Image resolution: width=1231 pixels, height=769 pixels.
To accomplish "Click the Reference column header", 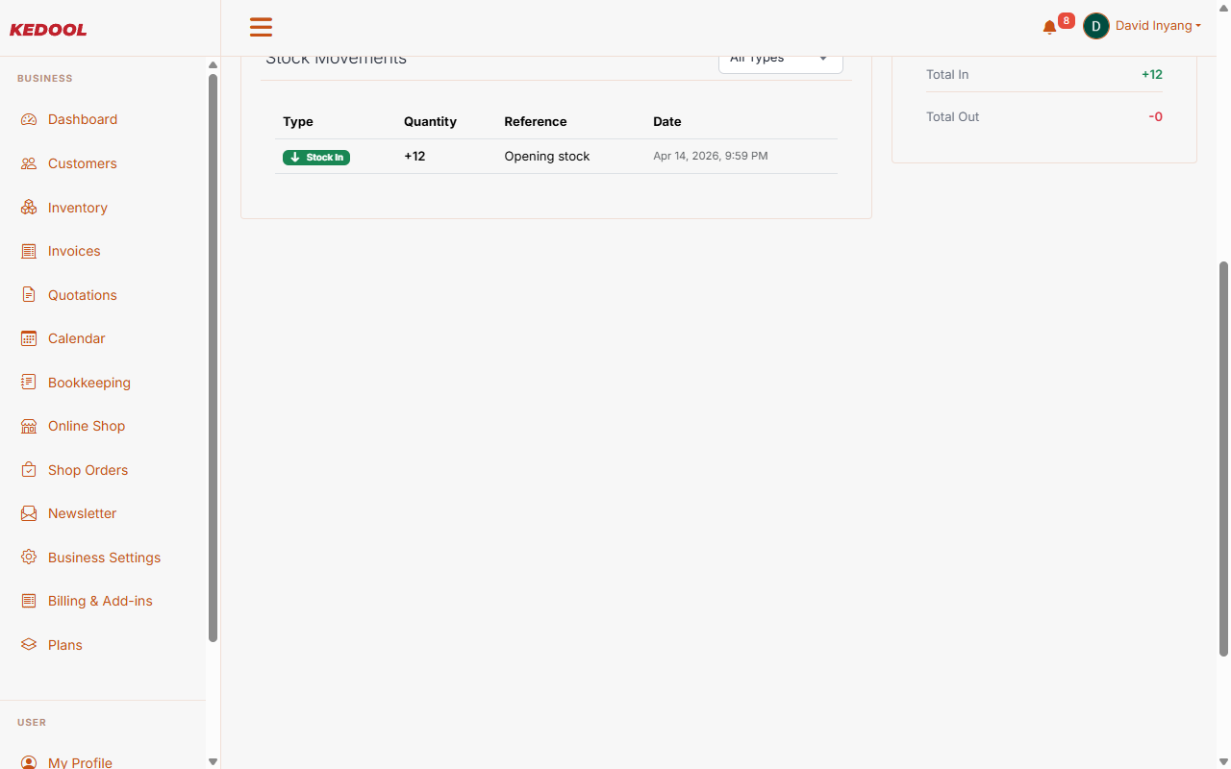I will (x=536, y=122).
